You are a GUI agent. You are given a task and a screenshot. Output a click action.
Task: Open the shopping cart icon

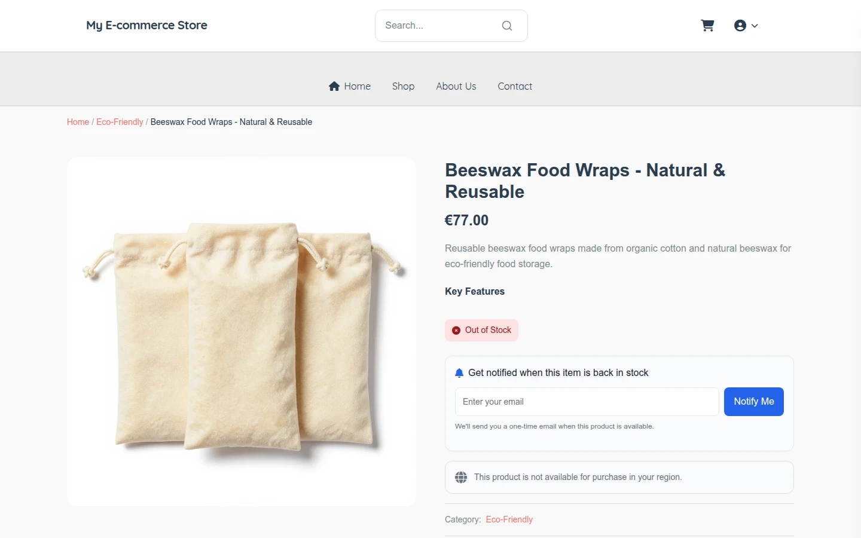707,26
